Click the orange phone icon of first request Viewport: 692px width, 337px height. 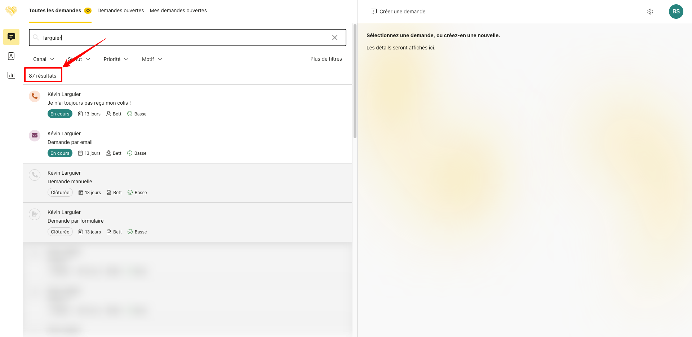click(x=35, y=96)
